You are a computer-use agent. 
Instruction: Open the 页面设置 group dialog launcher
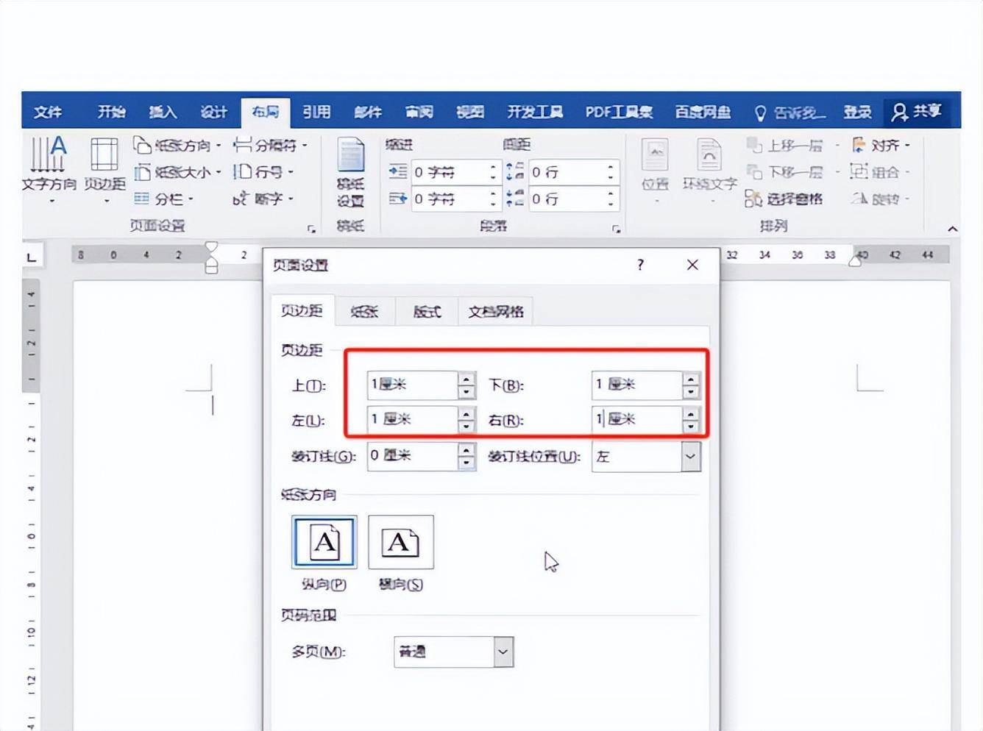click(312, 229)
